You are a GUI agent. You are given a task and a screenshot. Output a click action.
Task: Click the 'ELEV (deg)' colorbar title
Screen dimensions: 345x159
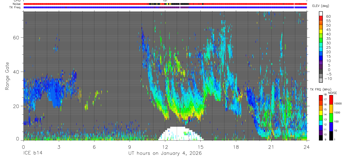tap(321, 6)
